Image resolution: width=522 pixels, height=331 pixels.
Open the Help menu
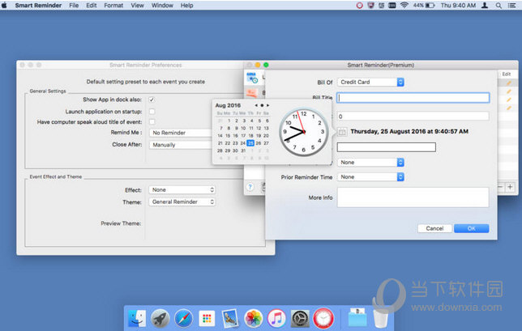[186, 6]
